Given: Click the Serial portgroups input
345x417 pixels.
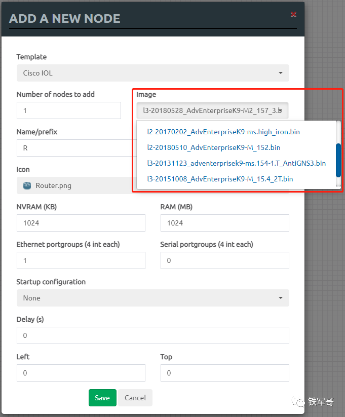Looking at the screenshot, I should [x=225, y=260].
